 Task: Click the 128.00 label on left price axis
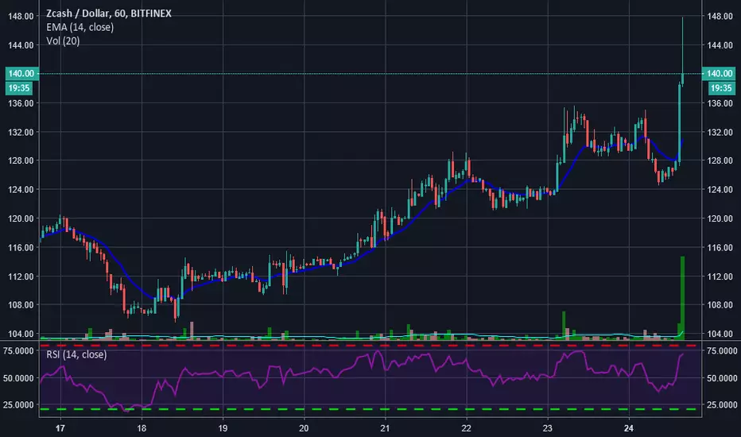(21, 160)
